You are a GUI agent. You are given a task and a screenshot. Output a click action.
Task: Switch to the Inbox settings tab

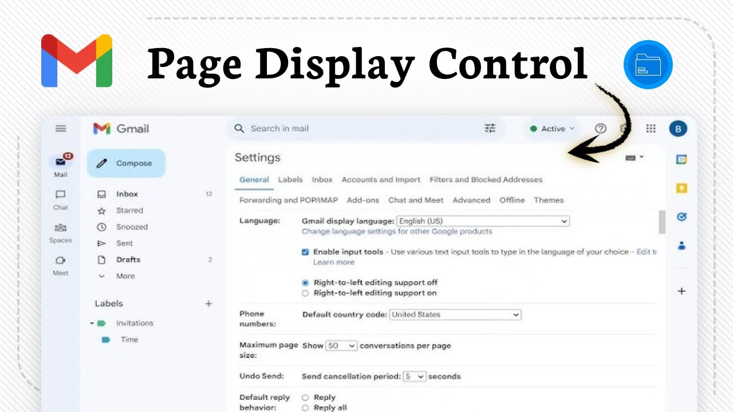coord(322,180)
